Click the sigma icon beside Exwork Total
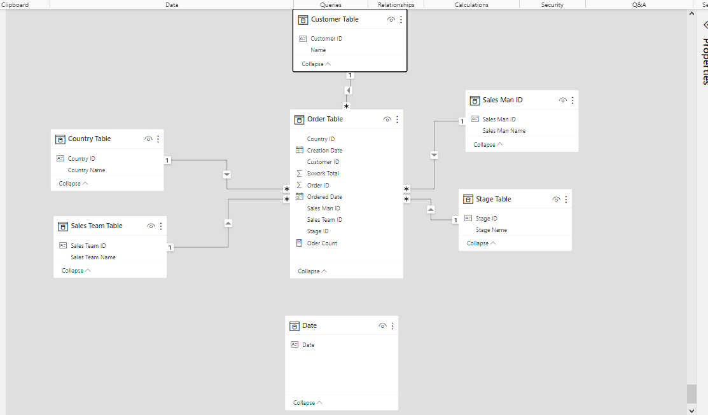708x415 pixels. point(299,173)
